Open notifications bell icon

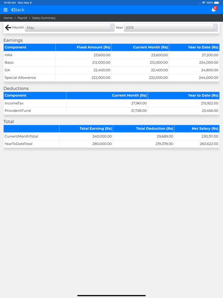214,9
